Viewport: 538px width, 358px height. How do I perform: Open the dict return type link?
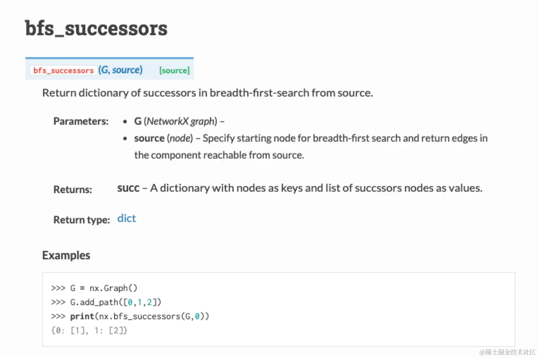[126, 218]
